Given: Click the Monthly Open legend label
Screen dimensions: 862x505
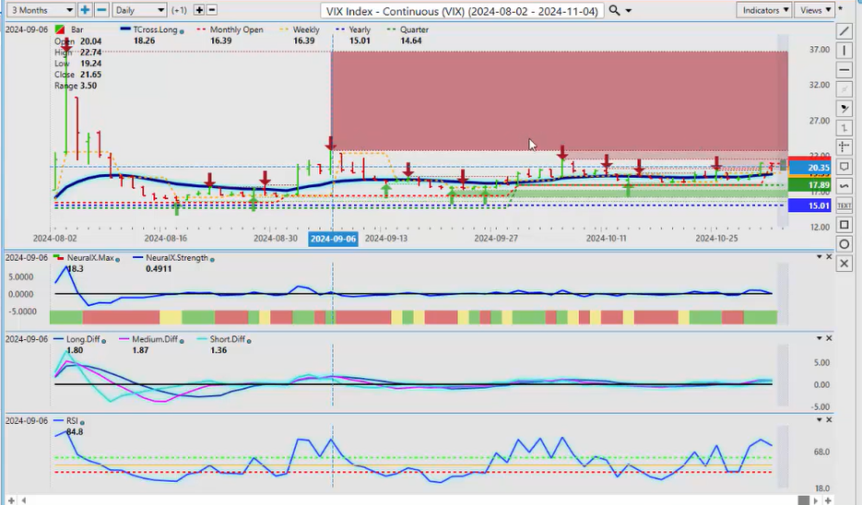Looking at the screenshot, I should tap(236, 29).
